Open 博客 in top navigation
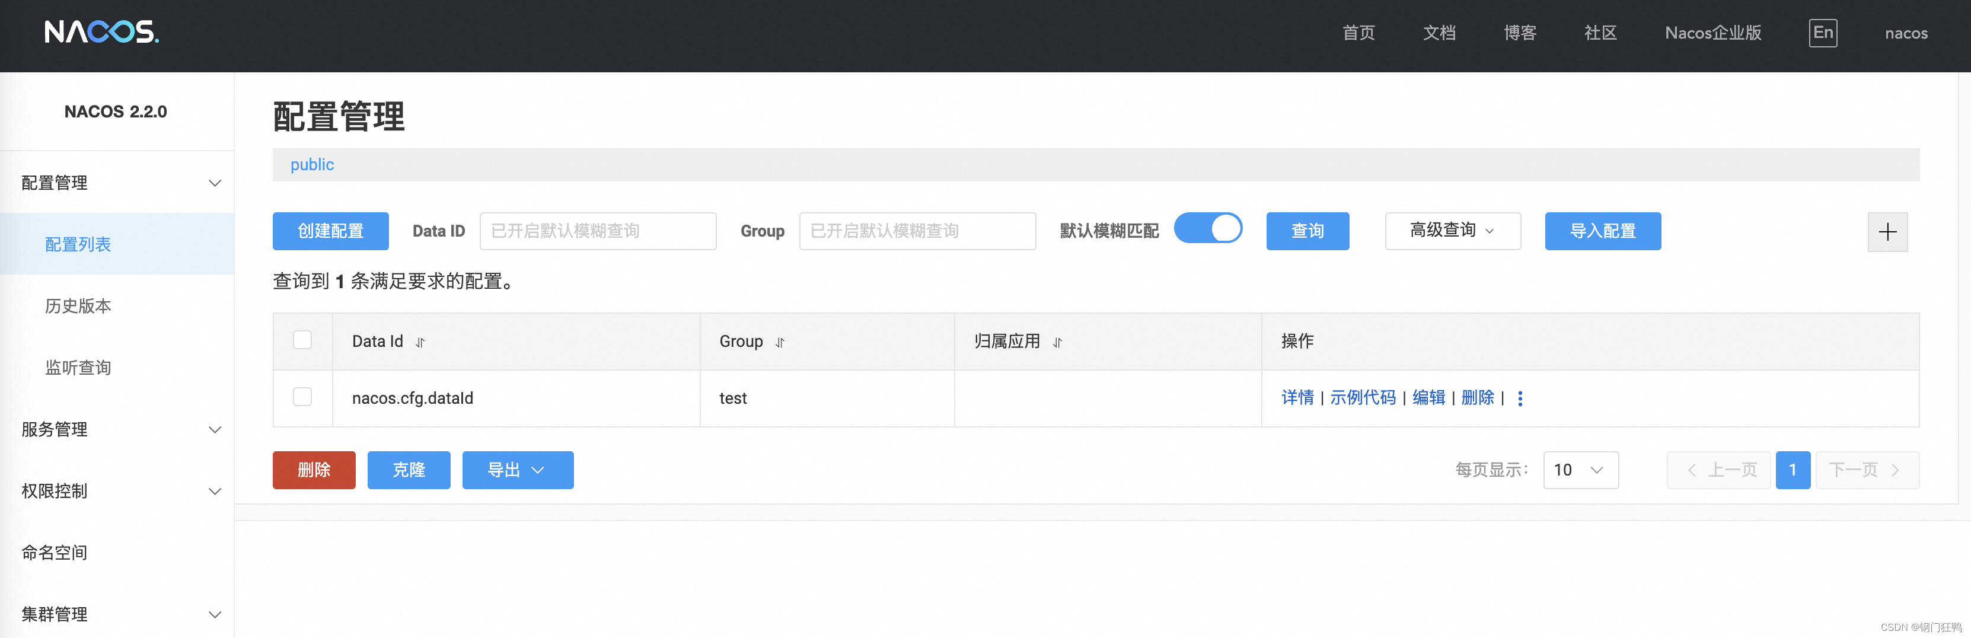The image size is (1971, 638). click(x=1520, y=33)
